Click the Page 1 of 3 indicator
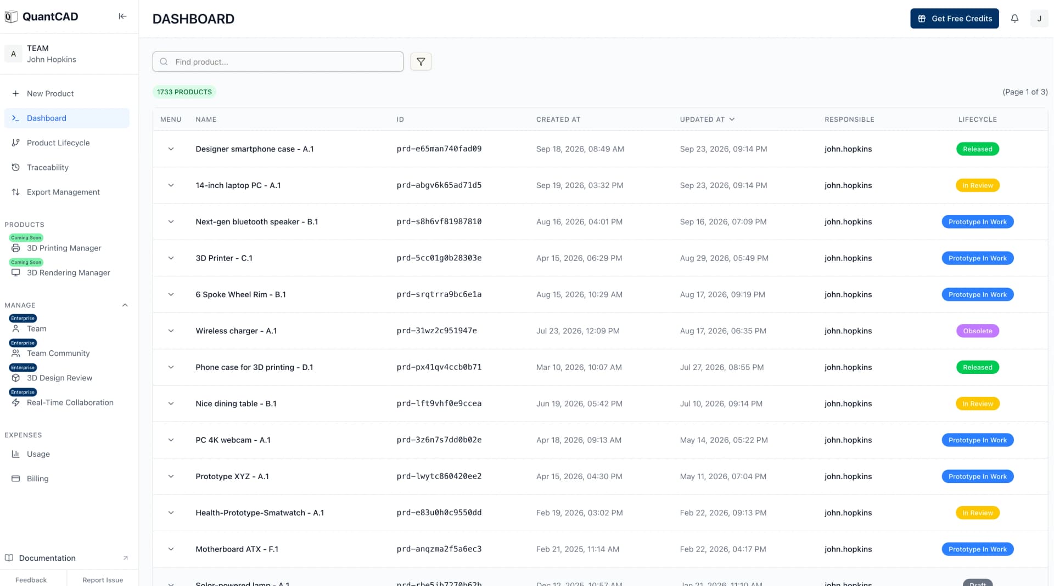Viewport: 1054px width, 586px height. 1025,92
